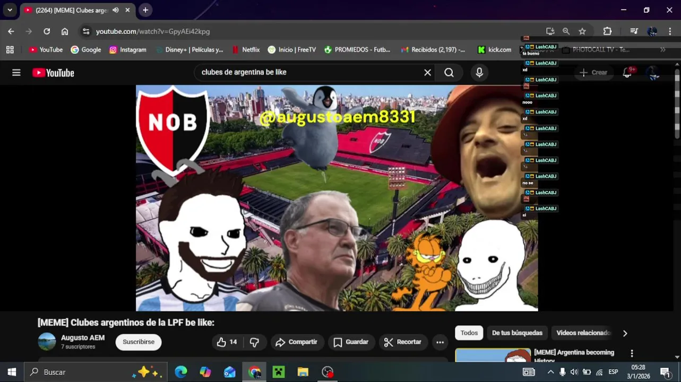681x382 pixels.
Task: View site information icon in address bar
Action: click(x=86, y=31)
